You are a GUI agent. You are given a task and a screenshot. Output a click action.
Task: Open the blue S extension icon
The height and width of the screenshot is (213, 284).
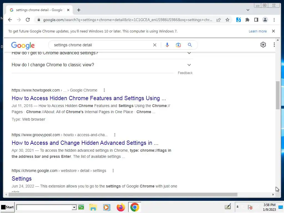[x=238, y=20]
